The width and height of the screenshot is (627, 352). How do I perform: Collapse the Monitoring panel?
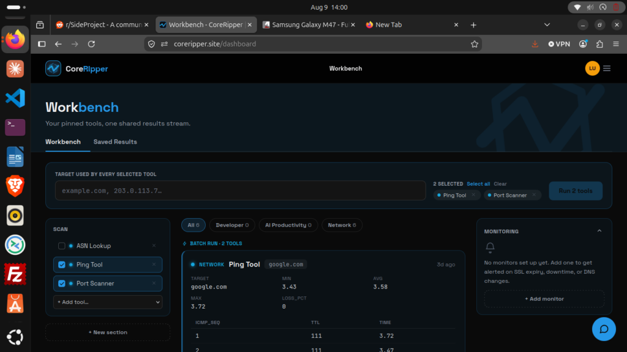(599, 231)
